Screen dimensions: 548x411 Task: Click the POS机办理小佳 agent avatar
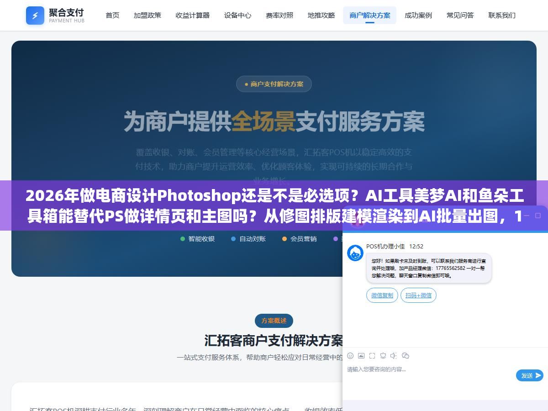[355, 253]
